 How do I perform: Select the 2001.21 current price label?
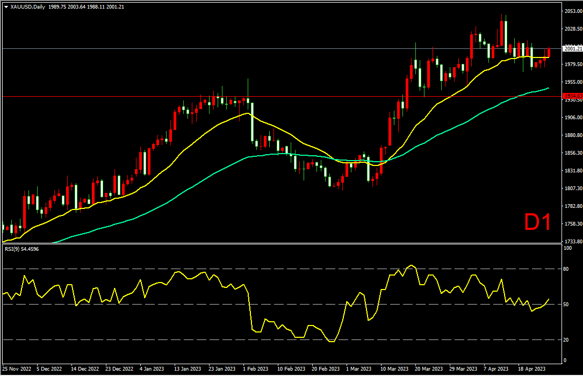(573, 49)
